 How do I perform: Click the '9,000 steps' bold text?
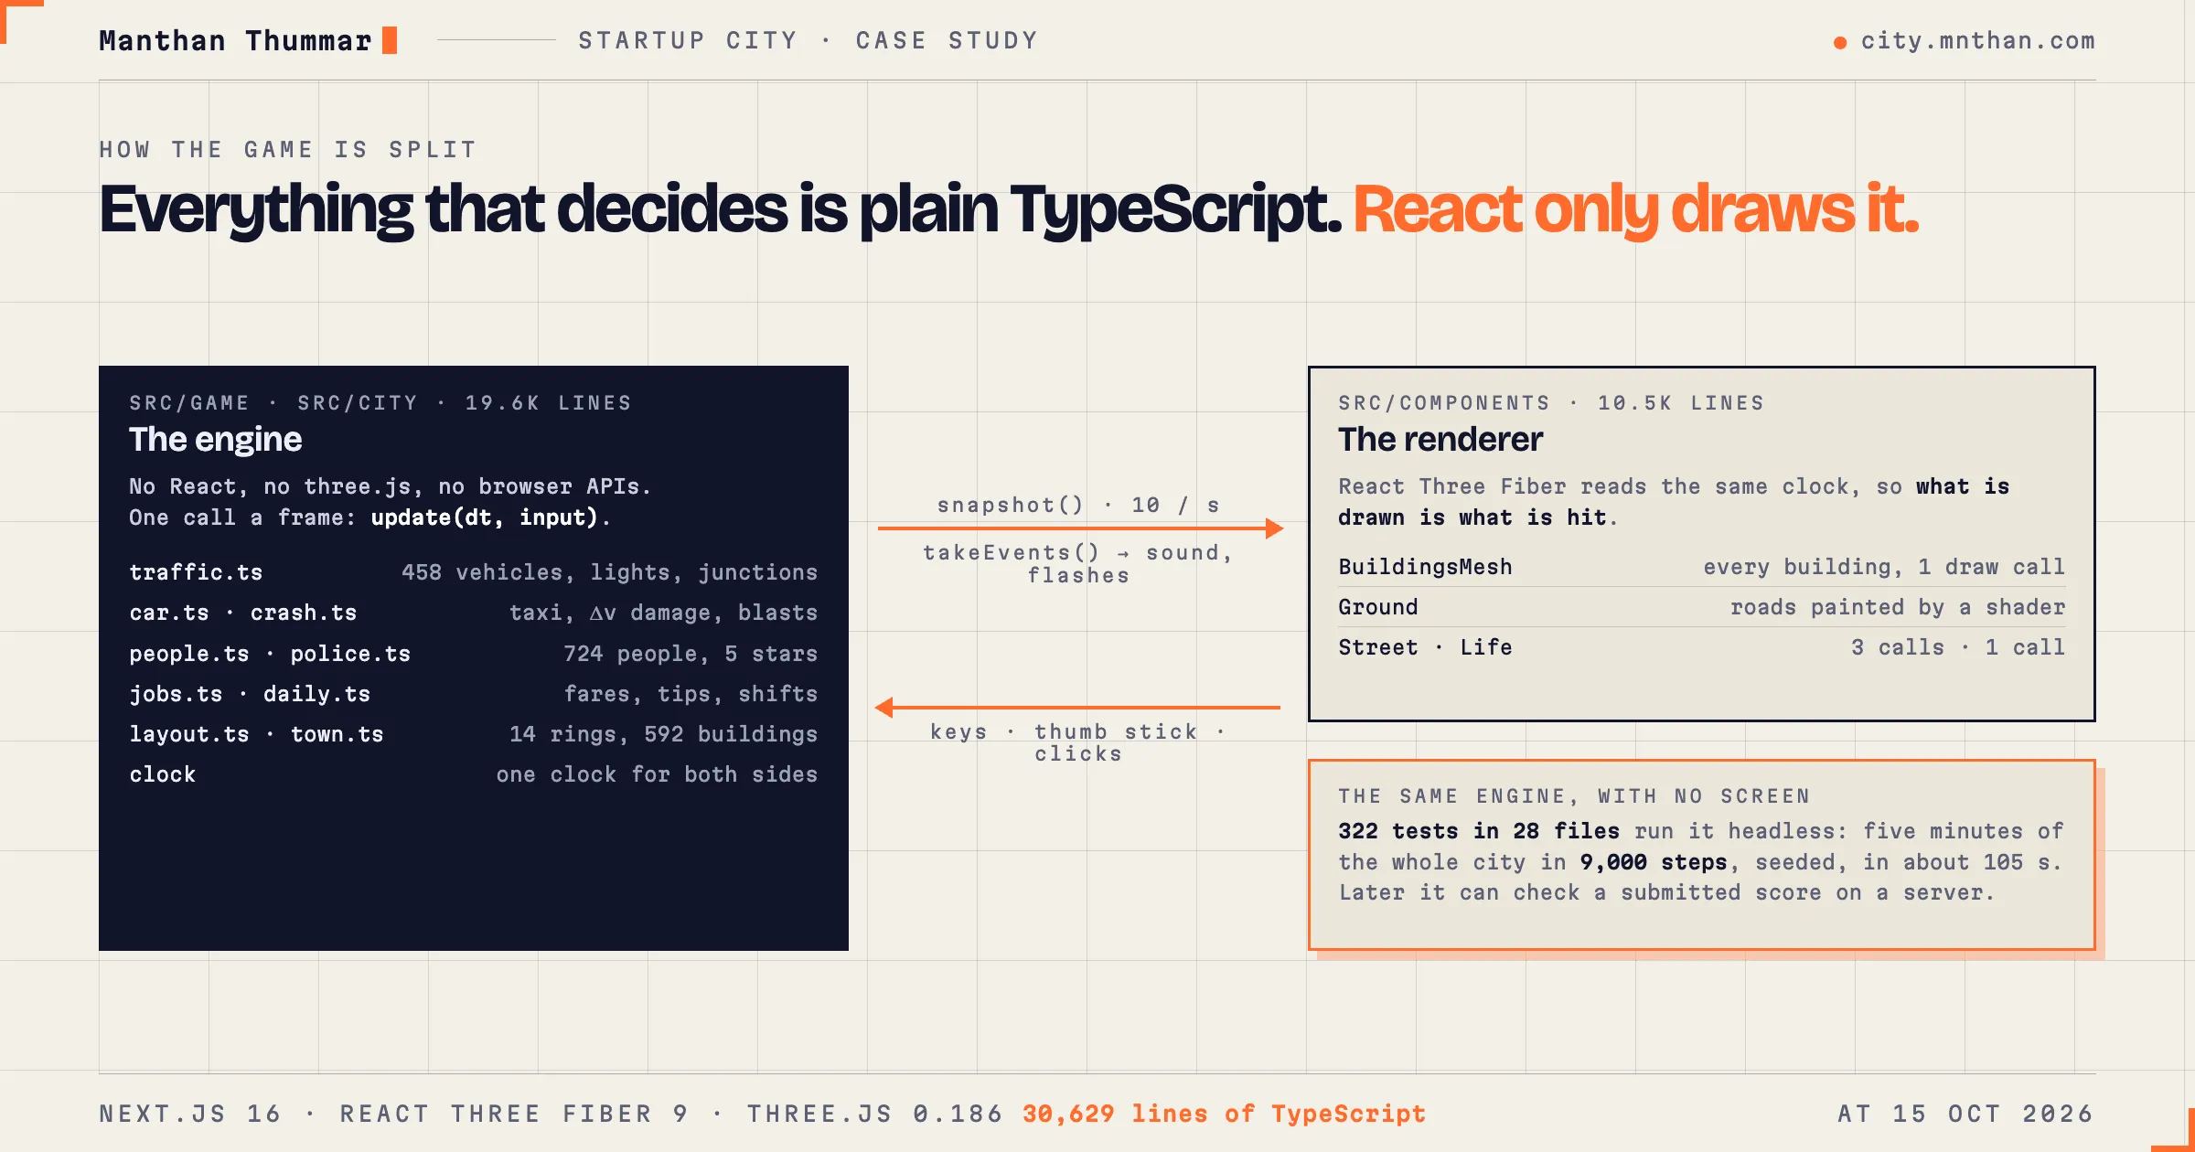[1654, 862]
